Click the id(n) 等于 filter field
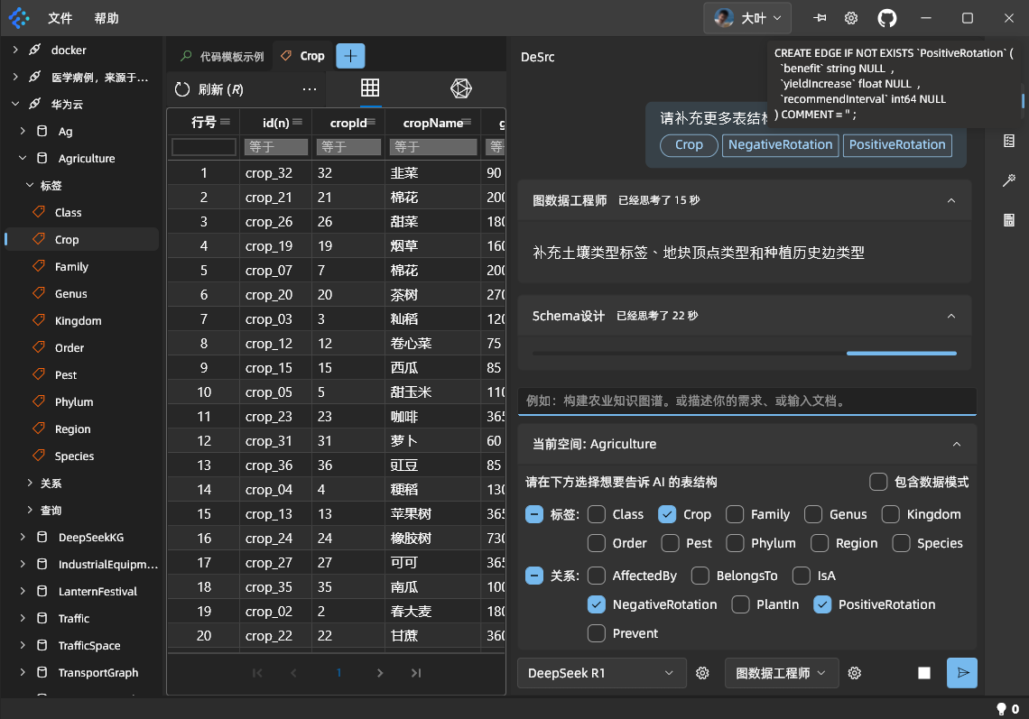The height and width of the screenshot is (719, 1029). point(275,147)
